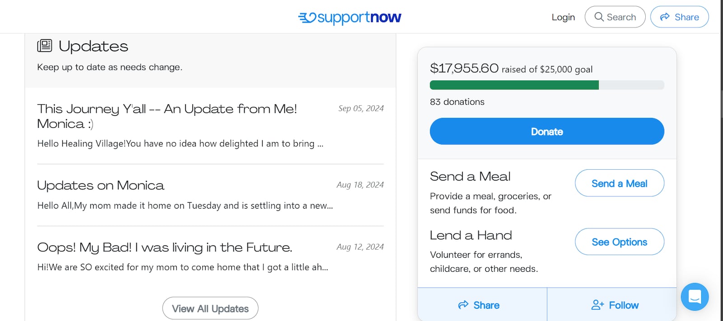
Task: Click the Follow label in card footer
Action: (624, 305)
